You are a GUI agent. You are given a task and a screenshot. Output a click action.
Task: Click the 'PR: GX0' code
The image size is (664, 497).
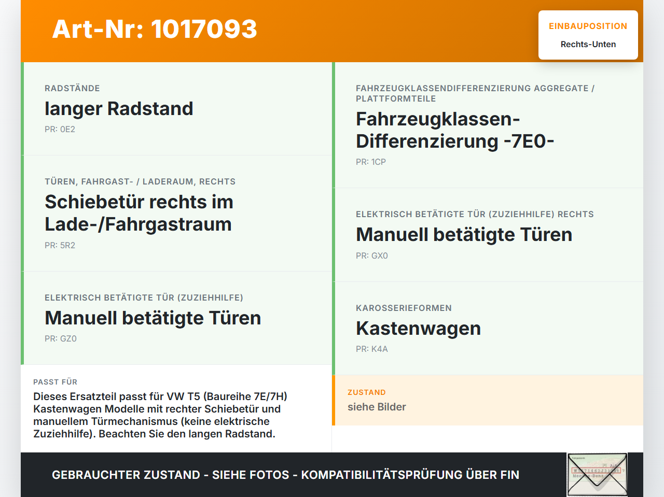point(372,256)
